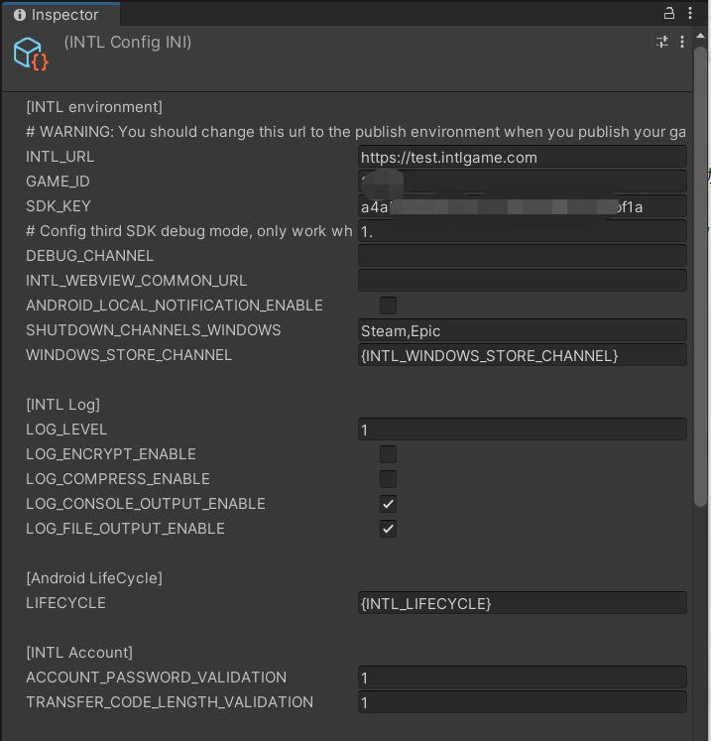Image resolution: width=711 pixels, height=741 pixels.
Task: Click the INTL Config asset cube icon
Action: (31, 53)
